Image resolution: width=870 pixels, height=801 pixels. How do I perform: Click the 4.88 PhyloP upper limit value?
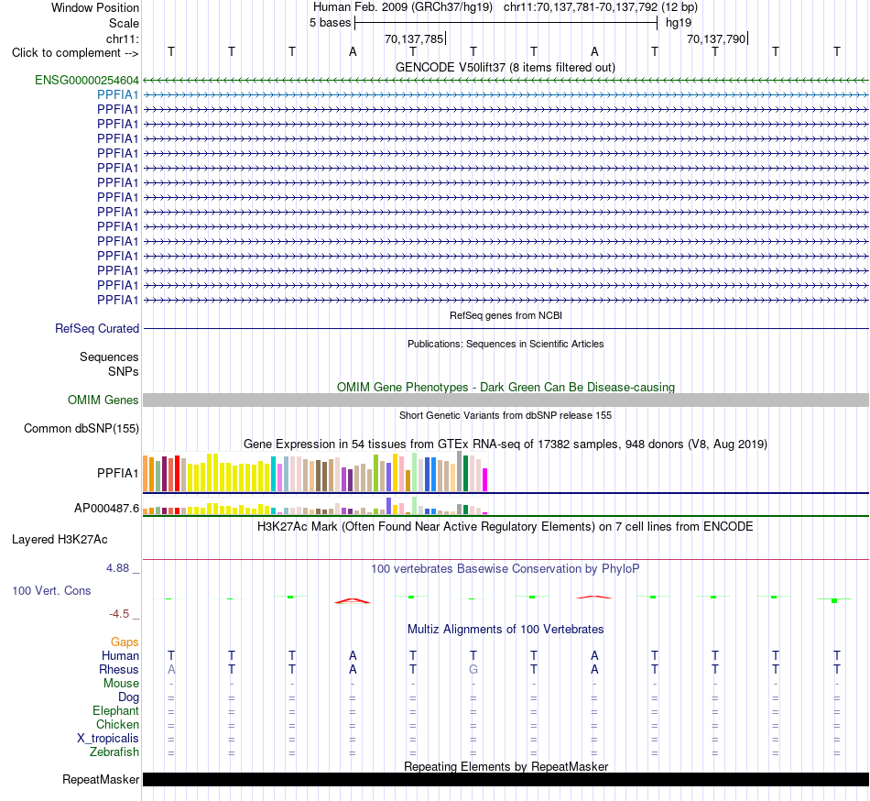point(117,568)
